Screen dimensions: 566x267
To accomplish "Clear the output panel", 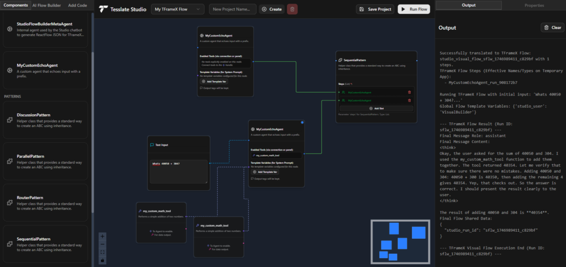I will click(x=552, y=28).
